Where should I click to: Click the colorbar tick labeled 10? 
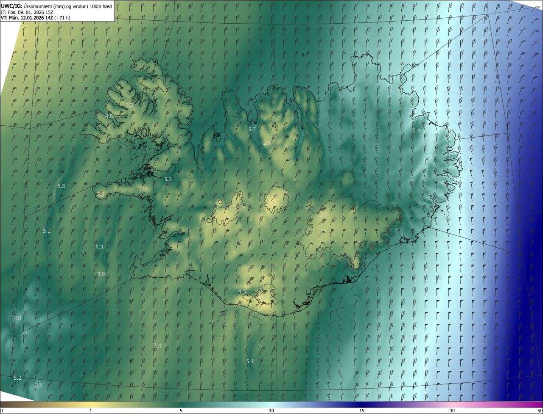[x=271, y=411]
